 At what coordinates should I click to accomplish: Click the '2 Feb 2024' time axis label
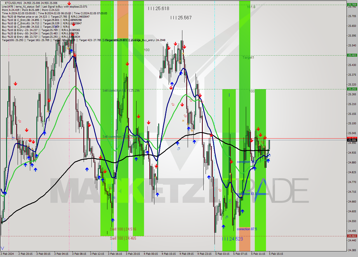coord(8,254)
